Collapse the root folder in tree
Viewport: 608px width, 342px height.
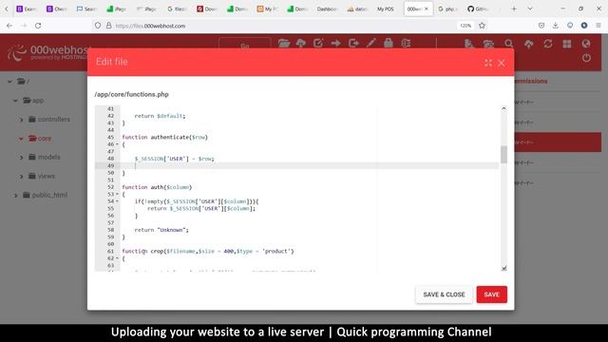(9, 82)
